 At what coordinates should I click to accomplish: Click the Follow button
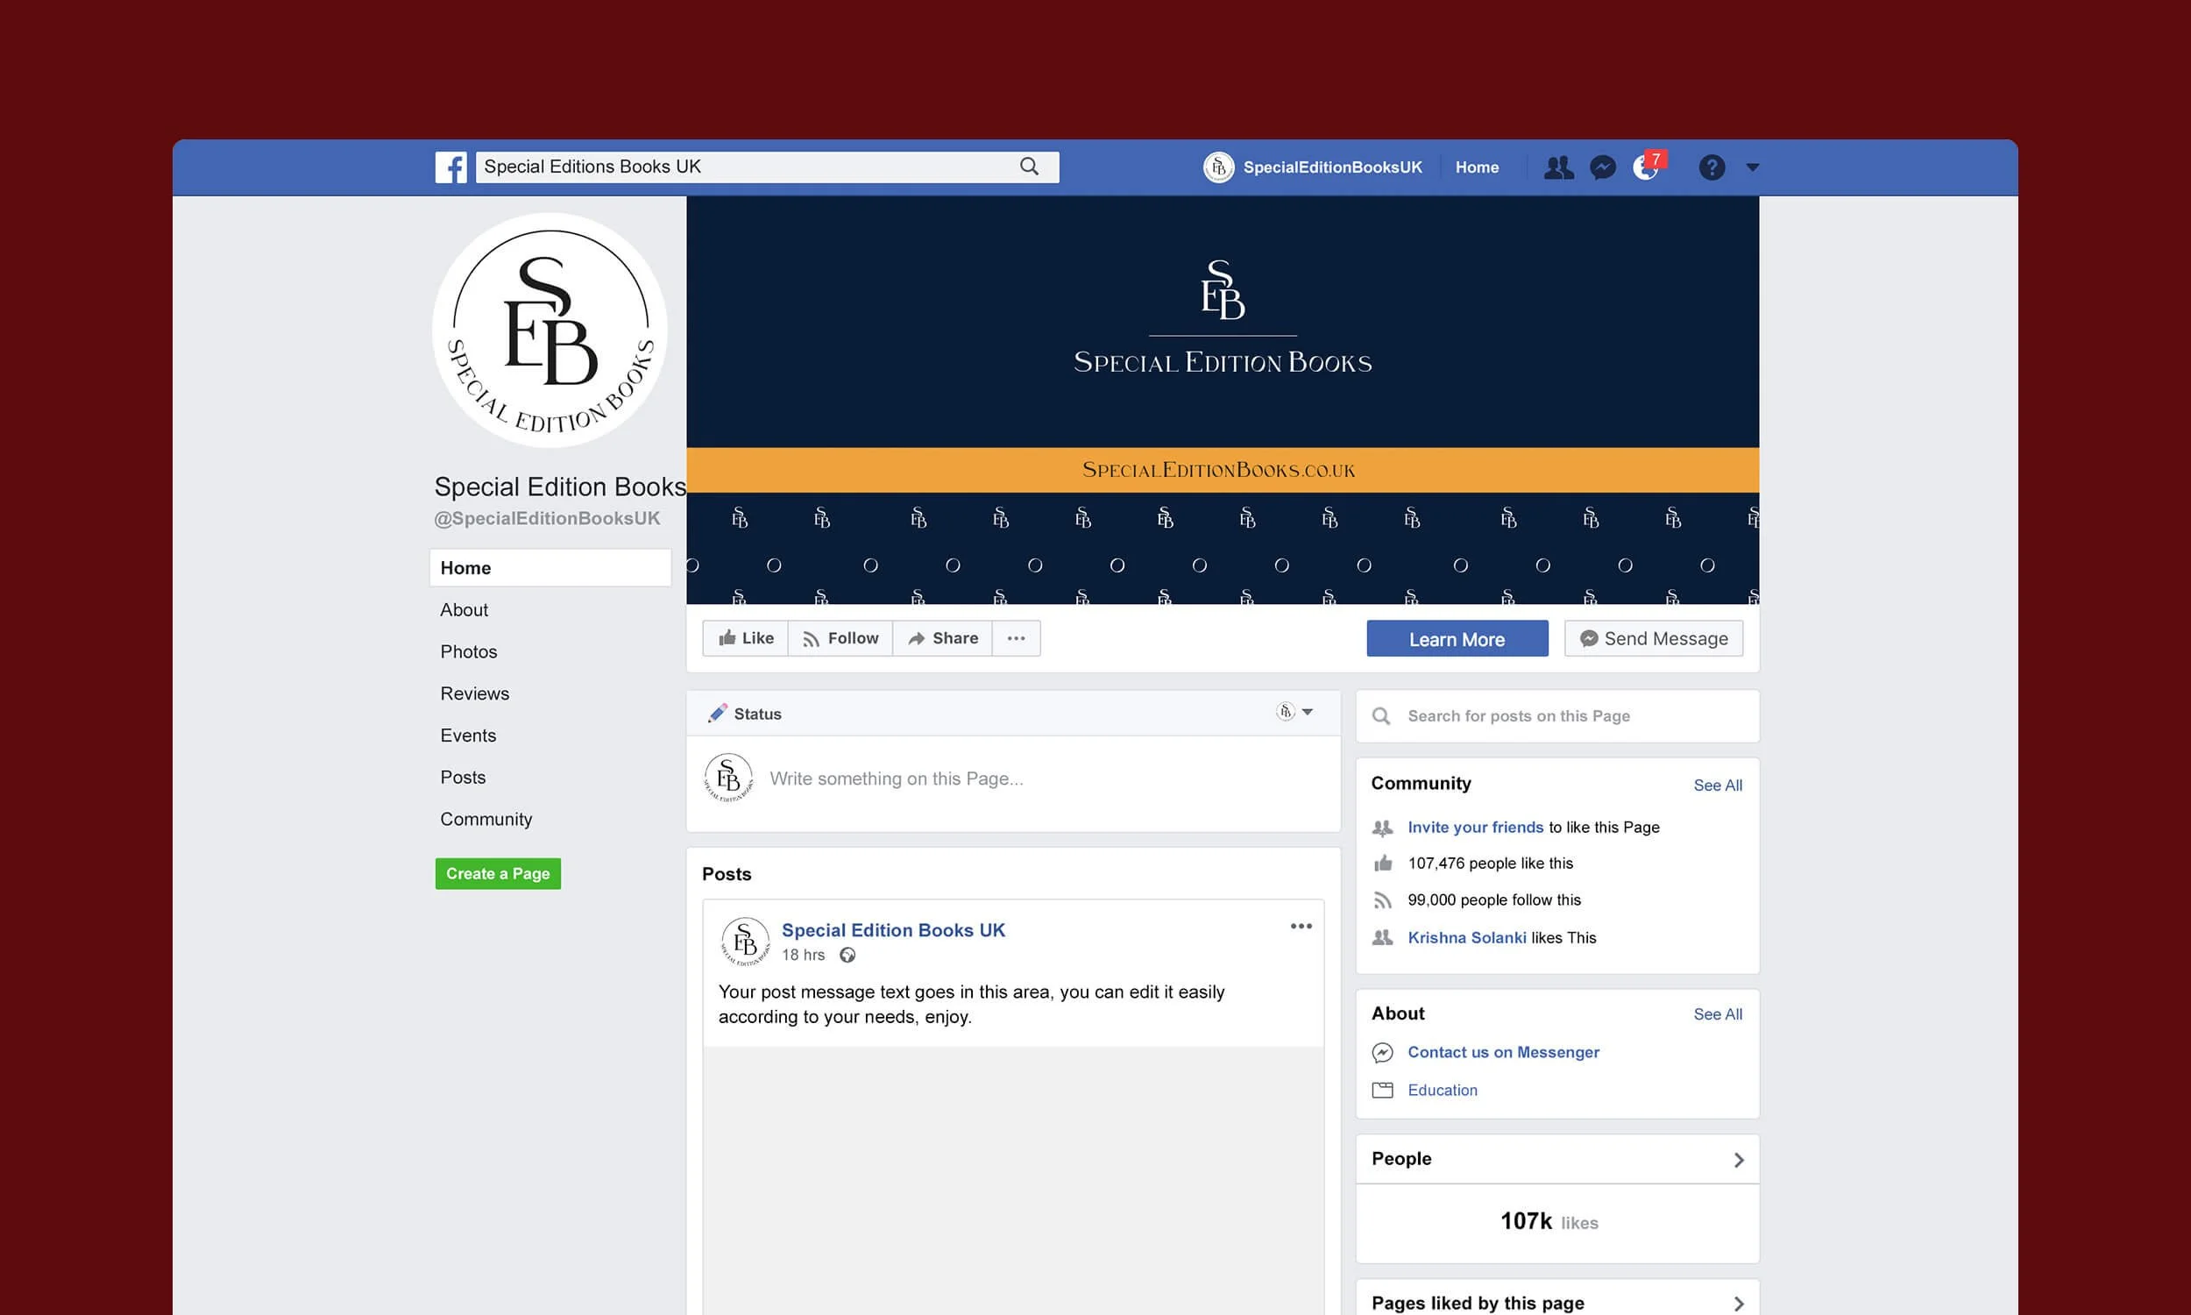pyautogui.click(x=840, y=638)
